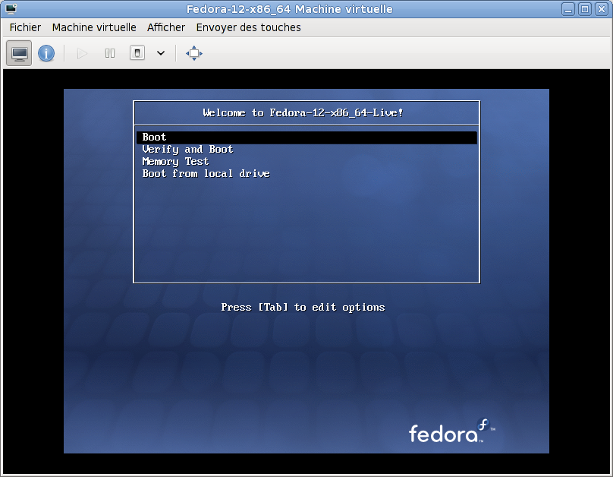Choose Verify and Boot option
This screenshot has width=613, height=477.
tap(187, 150)
